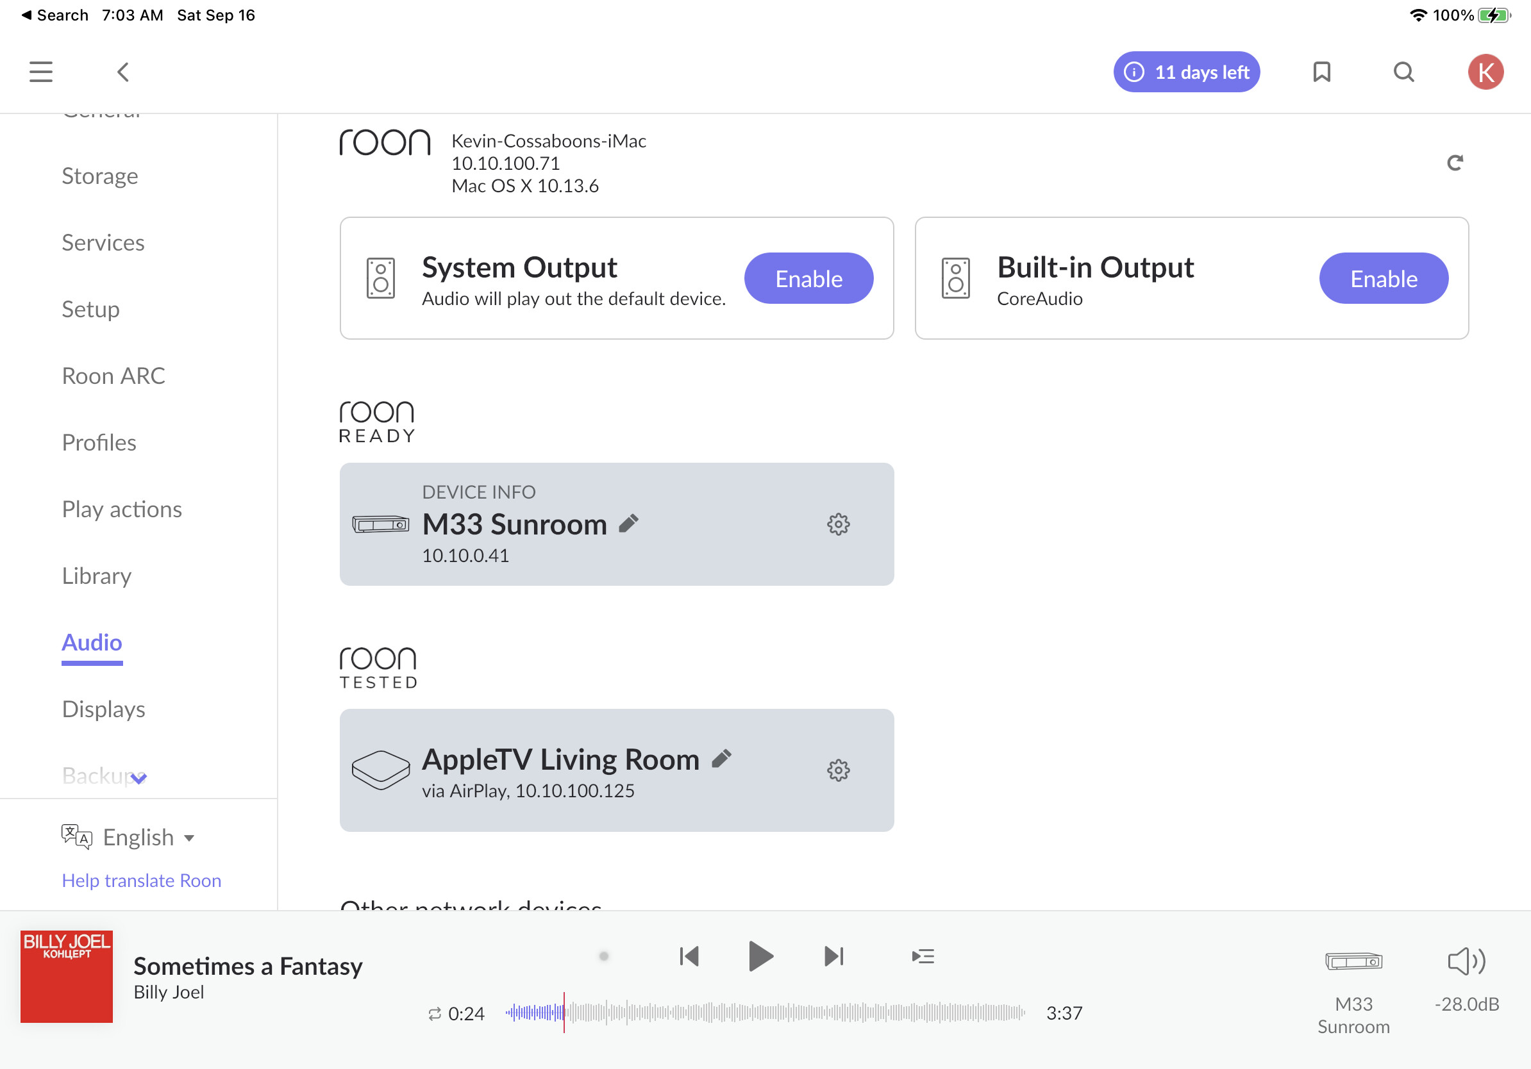Click the 11 days left trial button

[1186, 72]
